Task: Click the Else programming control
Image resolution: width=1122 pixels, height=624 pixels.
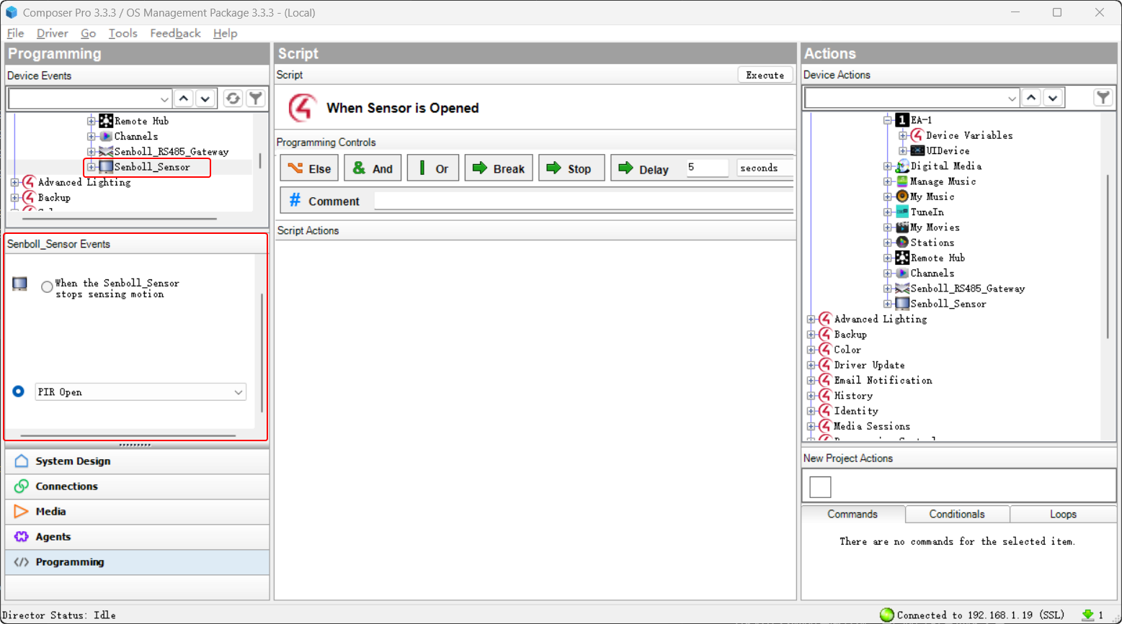Action: pos(309,168)
